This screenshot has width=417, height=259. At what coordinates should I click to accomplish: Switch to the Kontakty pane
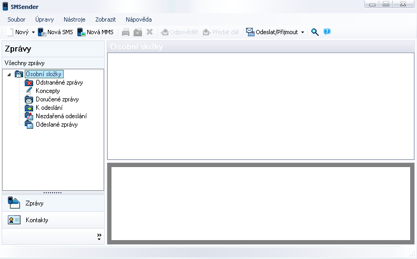point(37,220)
